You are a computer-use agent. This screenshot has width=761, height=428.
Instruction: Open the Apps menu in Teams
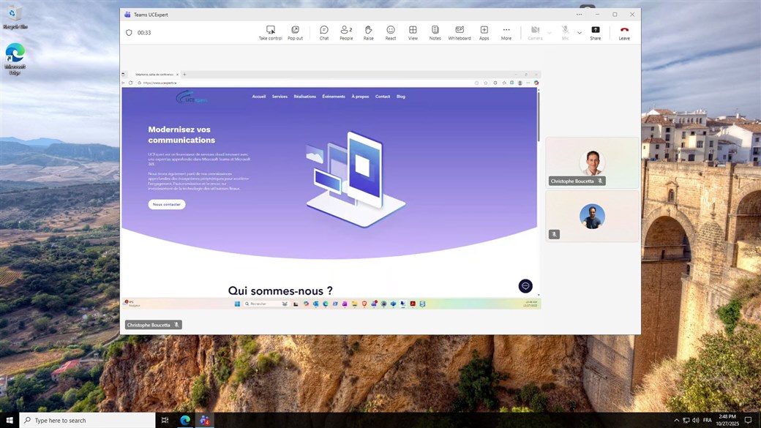click(x=484, y=32)
